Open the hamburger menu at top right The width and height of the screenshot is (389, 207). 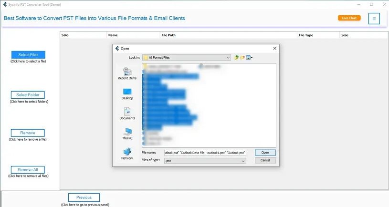(374, 19)
